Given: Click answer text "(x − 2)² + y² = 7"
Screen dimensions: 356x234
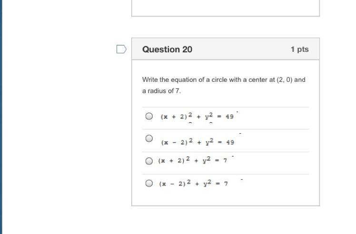Looking at the screenshot, I should [x=193, y=184].
